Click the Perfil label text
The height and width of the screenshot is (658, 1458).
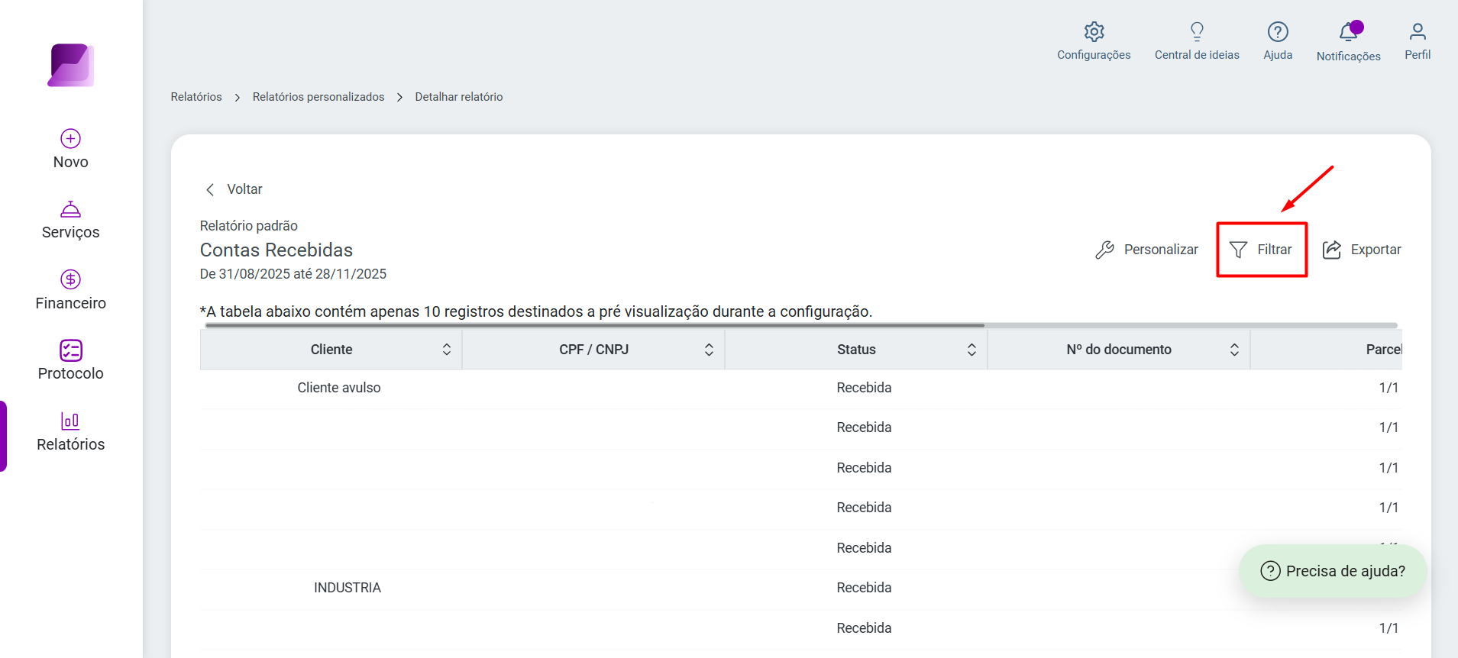1418,55
